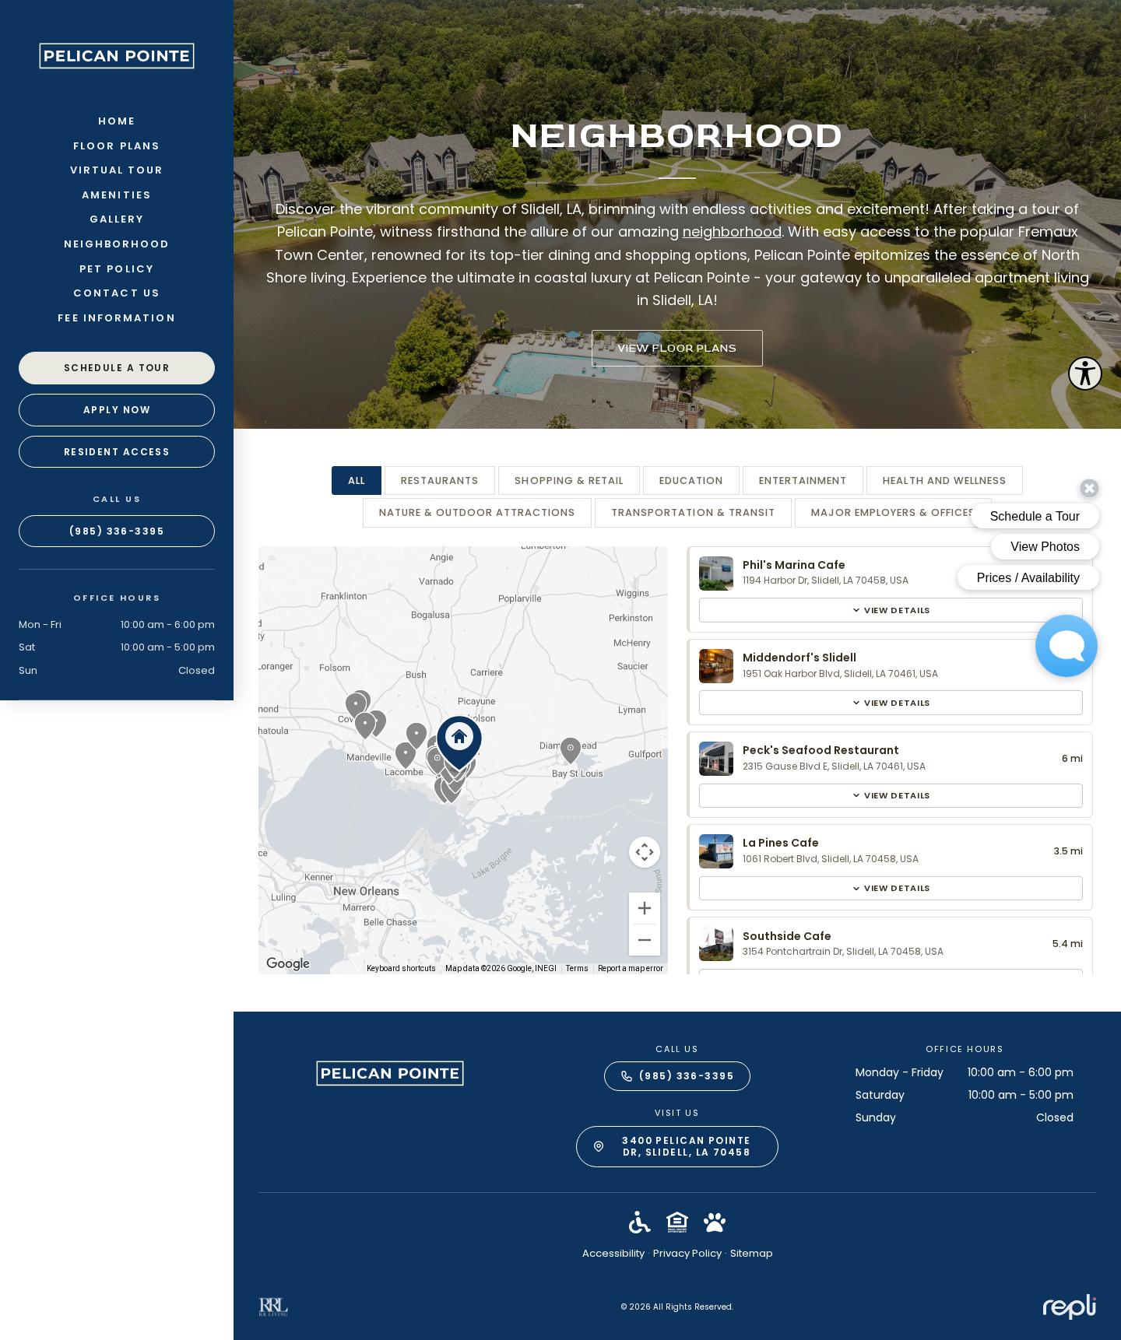The height and width of the screenshot is (1340, 1121).
Task: Select Health and Wellness tab
Action: pyautogui.click(x=944, y=481)
